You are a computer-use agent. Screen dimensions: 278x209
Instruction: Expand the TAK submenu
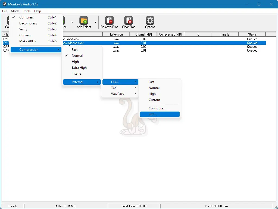coord(120,88)
